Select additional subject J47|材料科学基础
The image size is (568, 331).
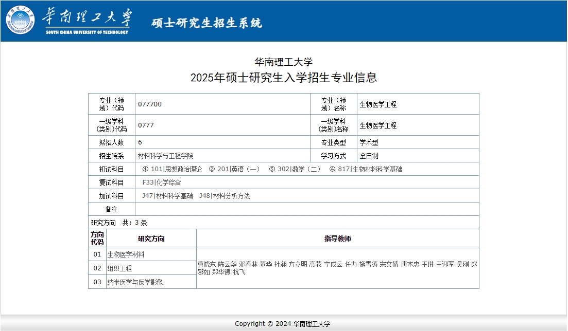point(167,196)
